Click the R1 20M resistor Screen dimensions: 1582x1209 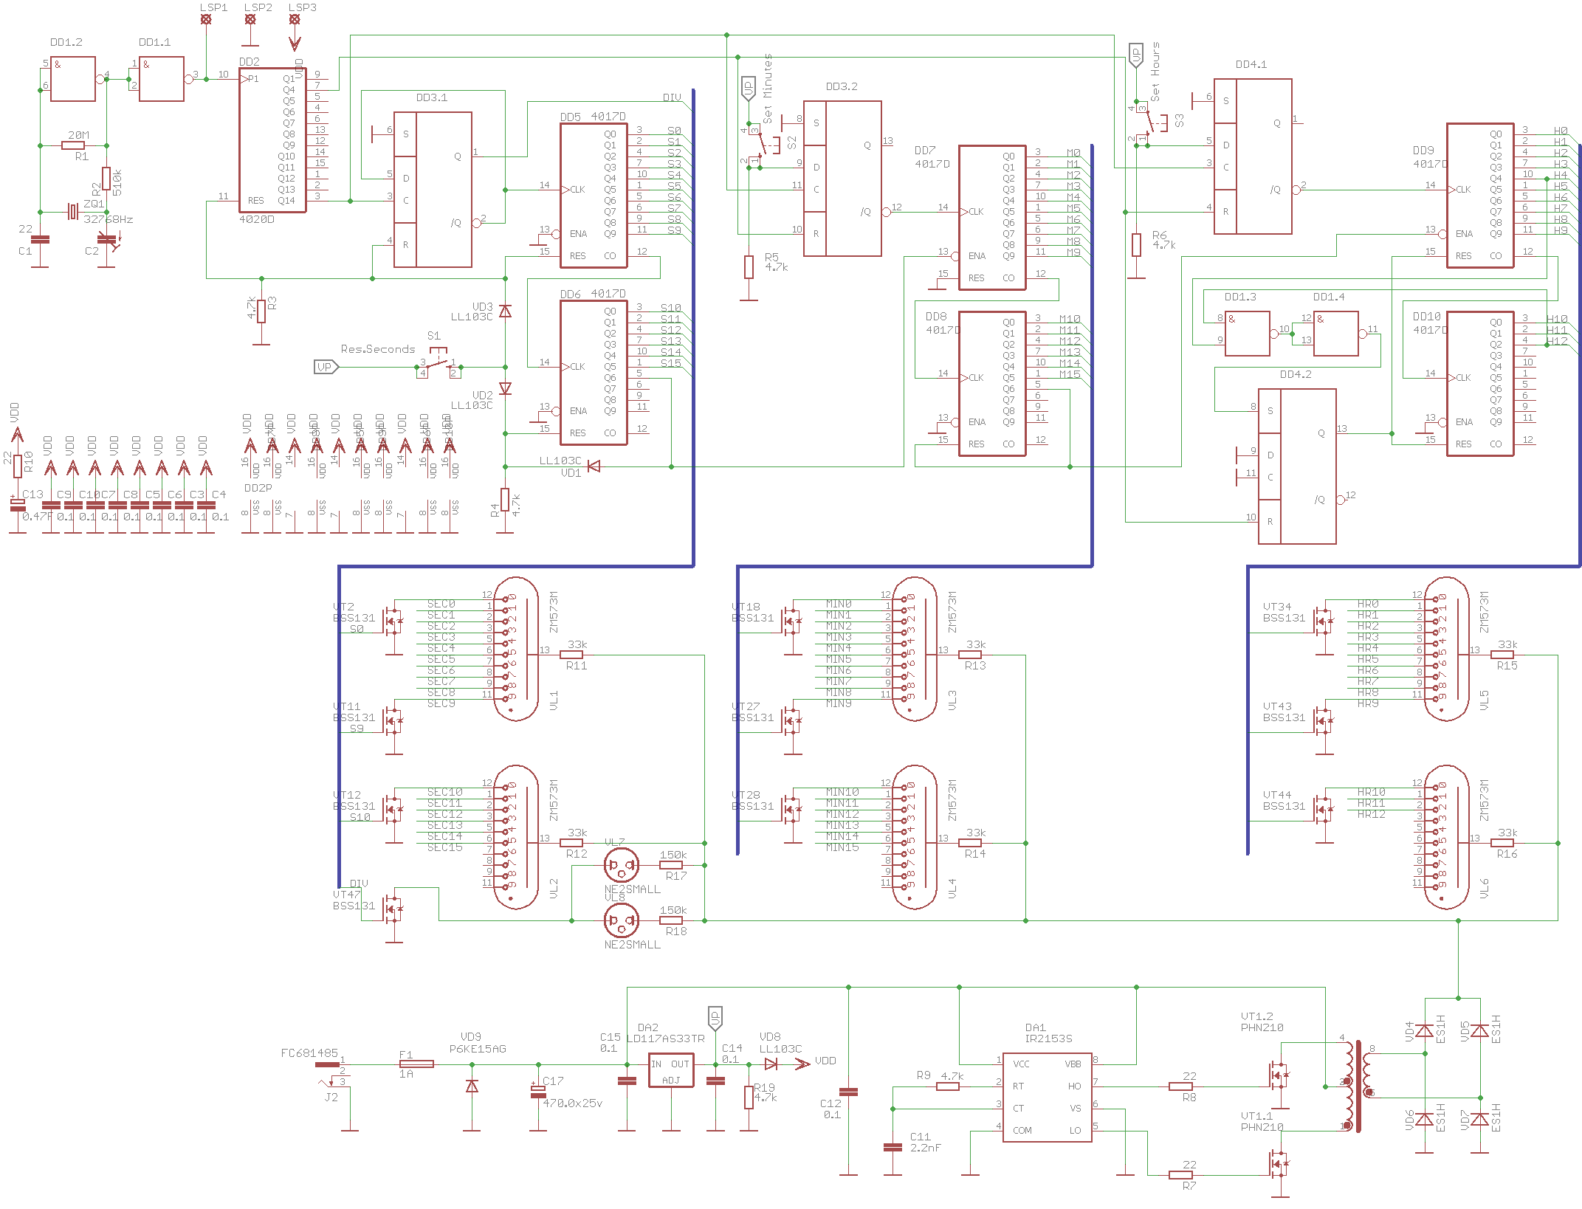click(73, 145)
